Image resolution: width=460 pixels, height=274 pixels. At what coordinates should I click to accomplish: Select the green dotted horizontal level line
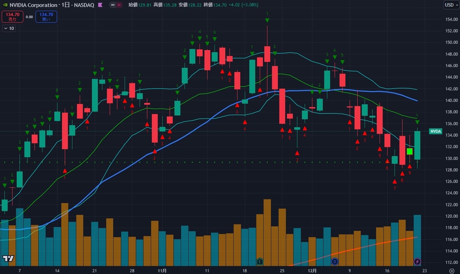click(209, 162)
